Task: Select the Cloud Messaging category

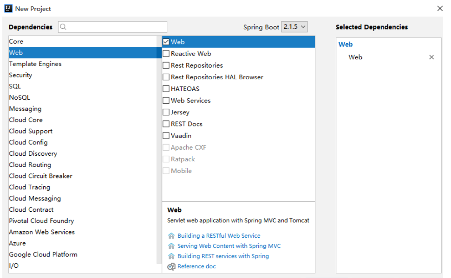Action: [x=83, y=198]
